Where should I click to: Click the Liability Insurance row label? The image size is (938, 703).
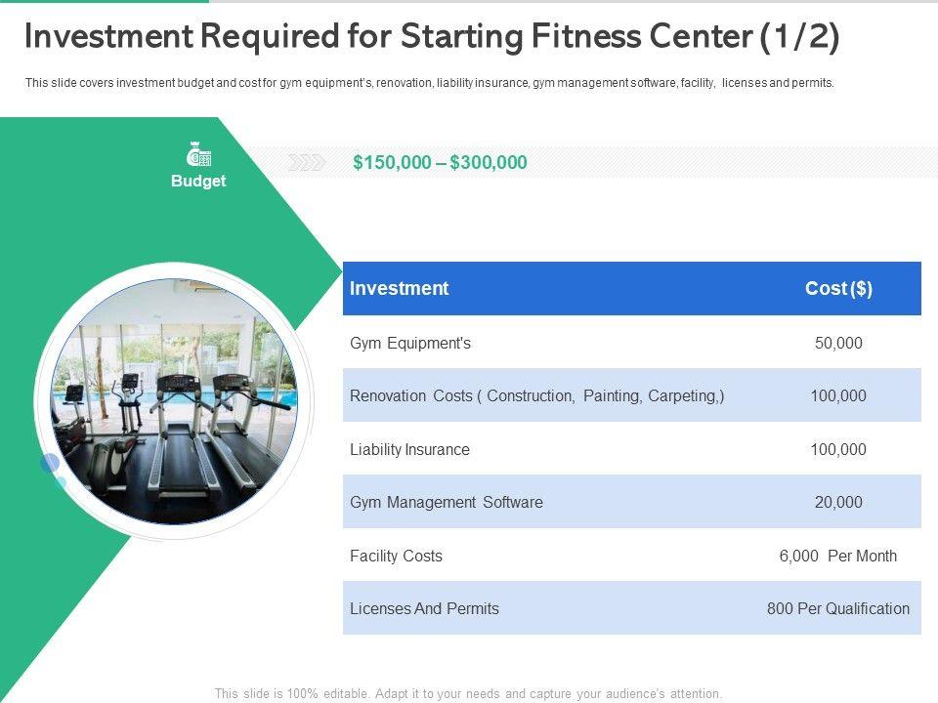click(x=409, y=449)
